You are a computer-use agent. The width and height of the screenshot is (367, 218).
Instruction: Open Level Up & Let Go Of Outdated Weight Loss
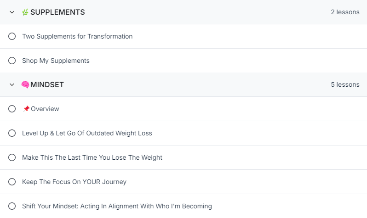click(87, 133)
